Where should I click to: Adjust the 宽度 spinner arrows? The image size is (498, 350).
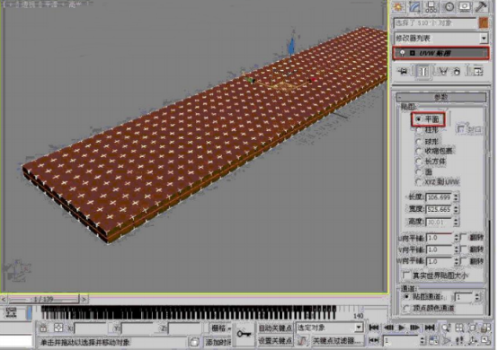click(x=456, y=209)
